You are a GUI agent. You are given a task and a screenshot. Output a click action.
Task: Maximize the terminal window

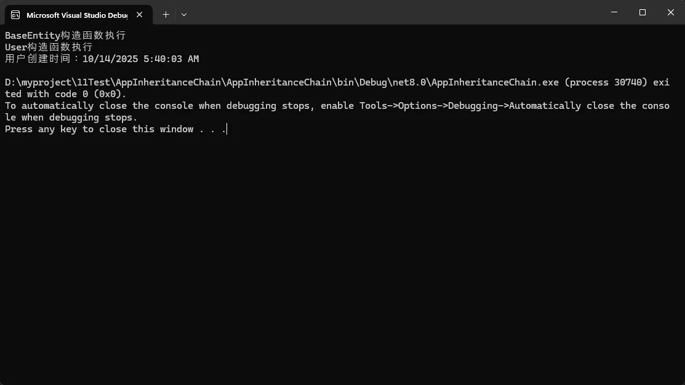(643, 12)
